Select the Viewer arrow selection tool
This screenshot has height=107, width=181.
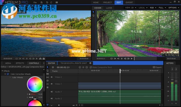tap(94, 12)
